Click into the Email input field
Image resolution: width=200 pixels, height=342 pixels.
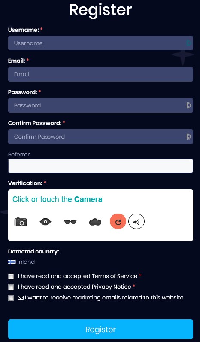click(101, 74)
